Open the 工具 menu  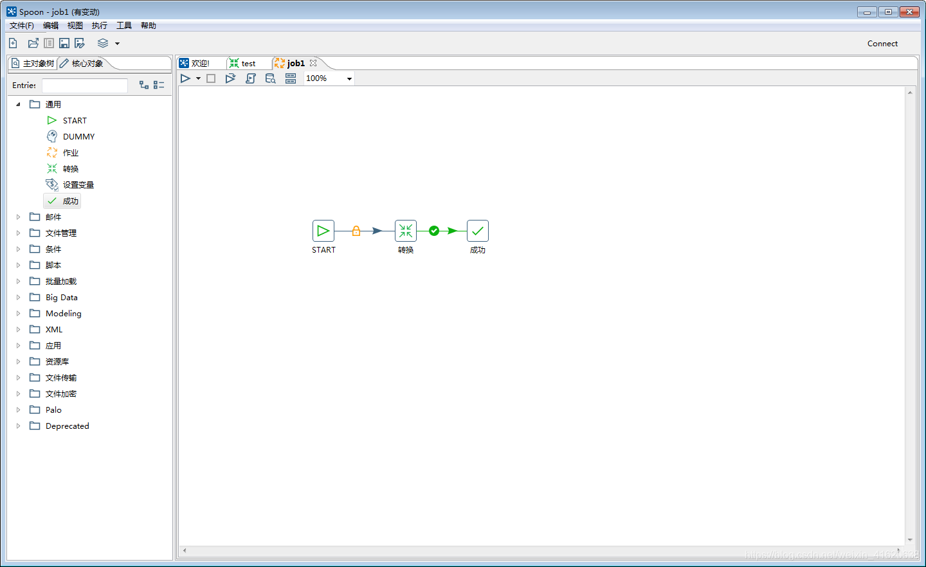pos(124,26)
